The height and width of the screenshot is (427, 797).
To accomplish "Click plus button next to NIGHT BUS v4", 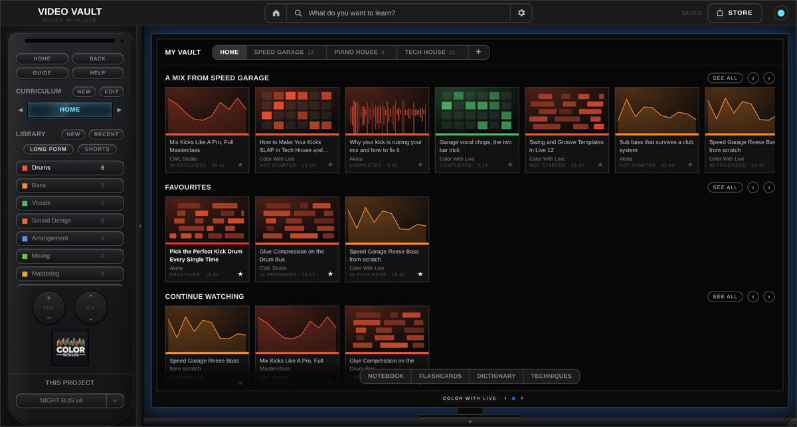I will [x=114, y=400].
